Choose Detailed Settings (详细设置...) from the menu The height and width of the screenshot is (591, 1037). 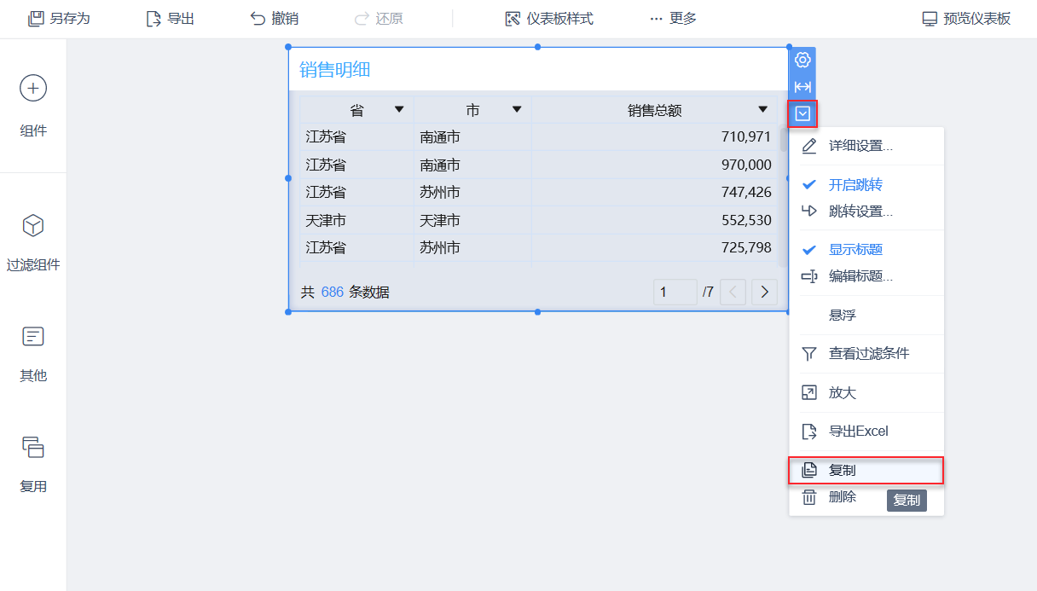tap(866, 146)
